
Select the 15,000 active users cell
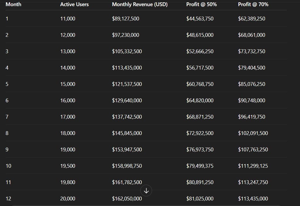(68, 84)
